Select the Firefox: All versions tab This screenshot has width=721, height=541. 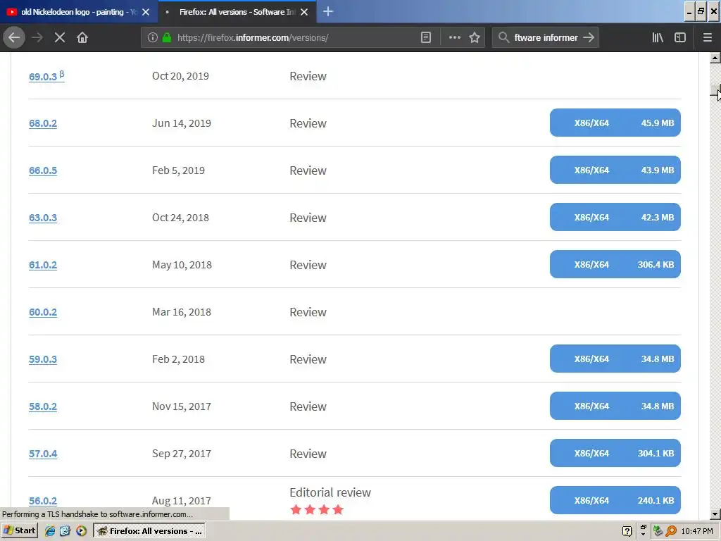coord(237,12)
